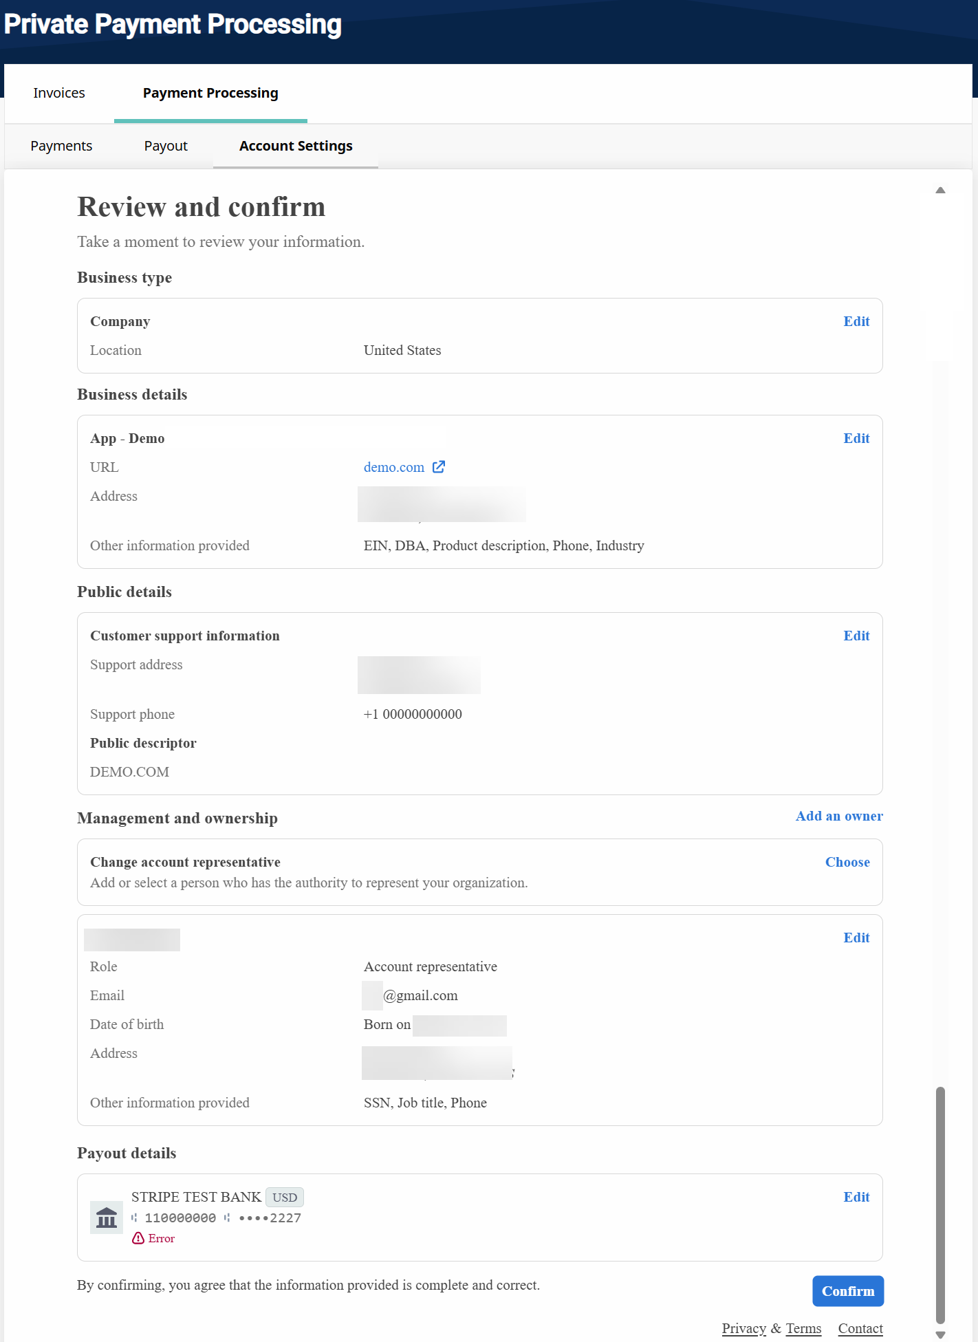Open the Account Settings sub-tab

coord(296,146)
